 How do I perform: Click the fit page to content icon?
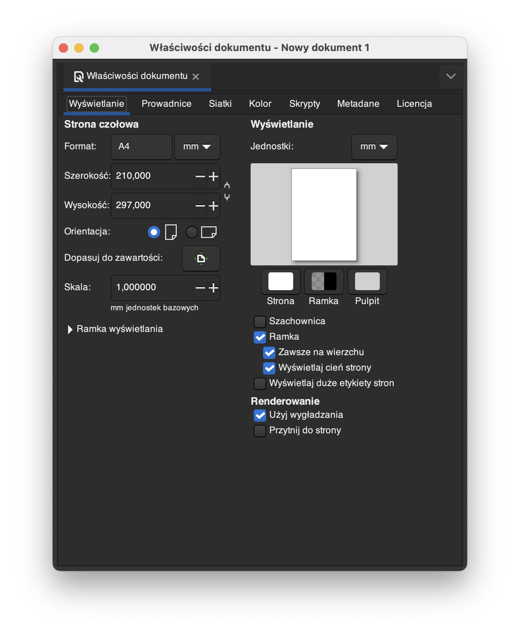201,258
